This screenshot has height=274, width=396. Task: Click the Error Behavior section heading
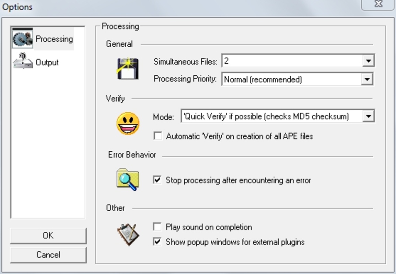click(x=132, y=155)
